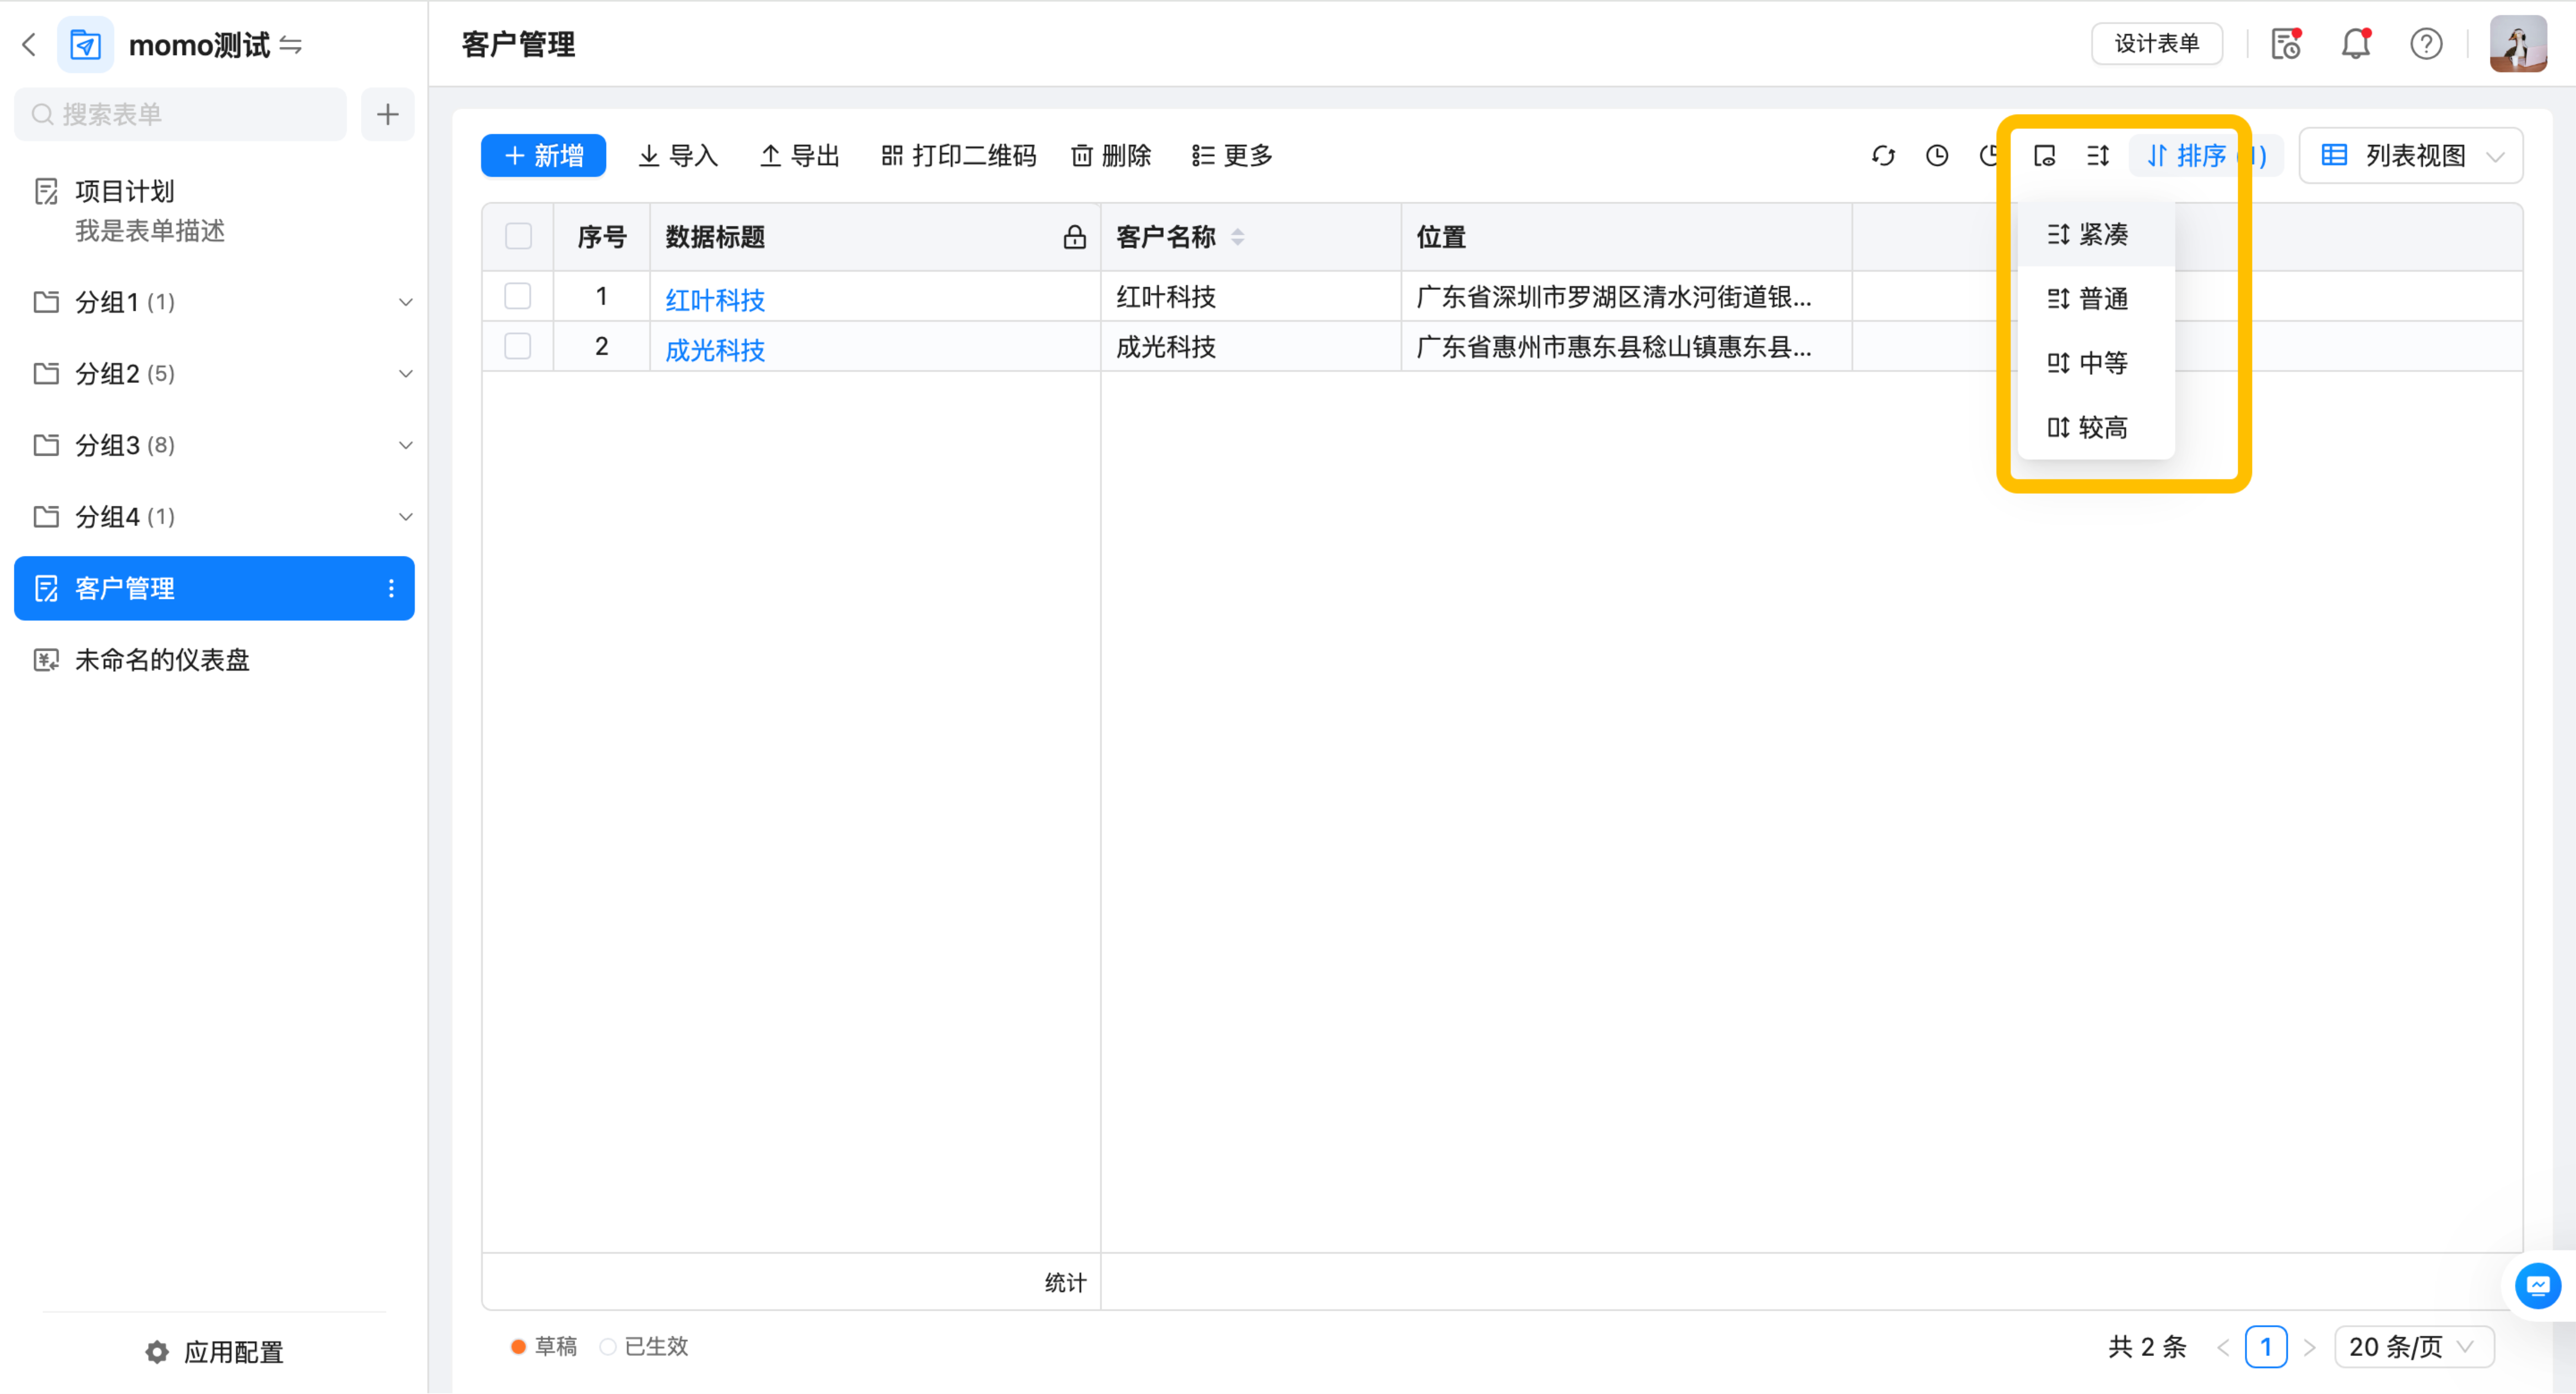The image size is (2576, 1394).
Task: Open the notification bell
Action: pos(2355,44)
